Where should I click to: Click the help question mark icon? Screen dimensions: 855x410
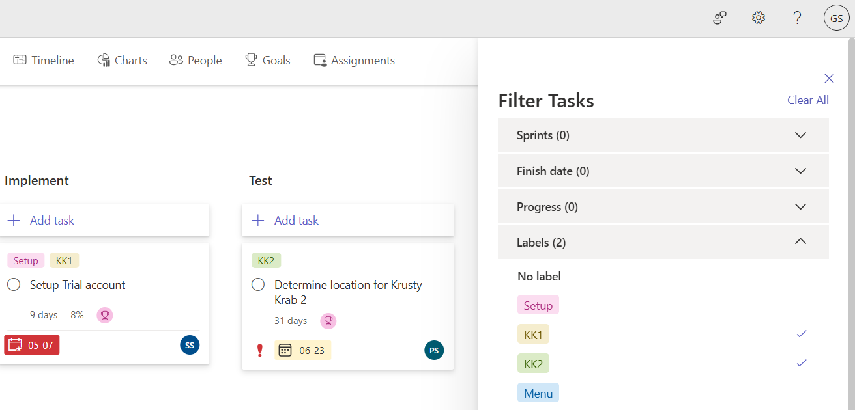coord(797,18)
